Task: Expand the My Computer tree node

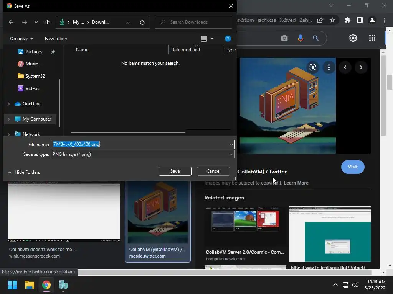Action: (x=9, y=119)
